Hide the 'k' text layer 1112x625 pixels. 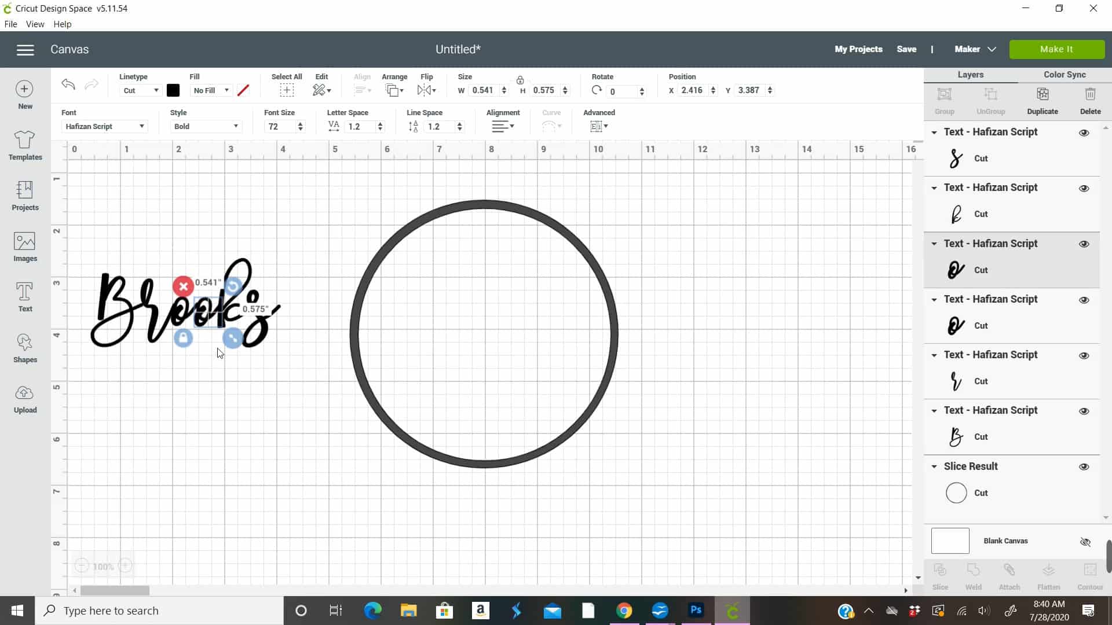coord(1084,189)
